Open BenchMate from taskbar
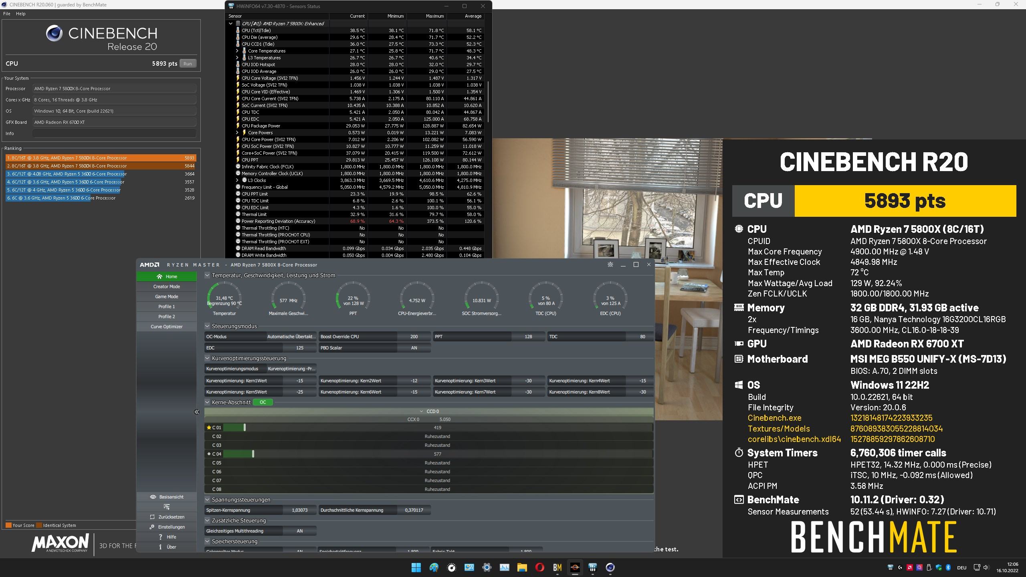 [557, 567]
